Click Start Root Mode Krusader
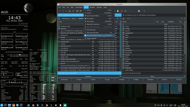The image size is (190, 107). (x=99, y=35)
